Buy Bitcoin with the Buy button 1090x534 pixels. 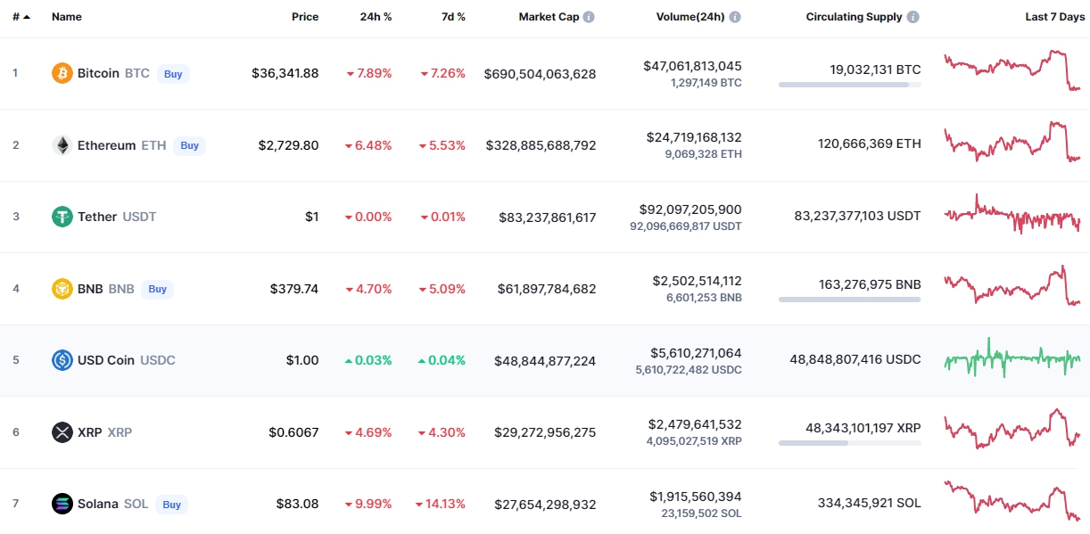pos(173,74)
